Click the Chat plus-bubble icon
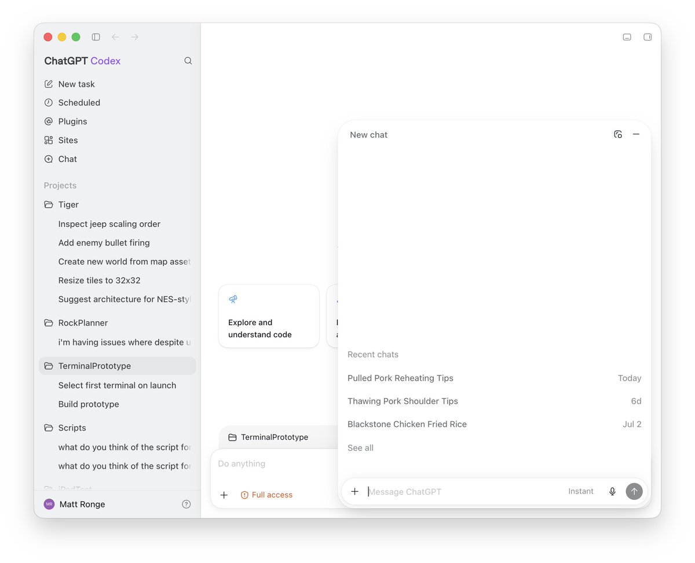This screenshot has width=695, height=563. pyautogui.click(x=49, y=159)
